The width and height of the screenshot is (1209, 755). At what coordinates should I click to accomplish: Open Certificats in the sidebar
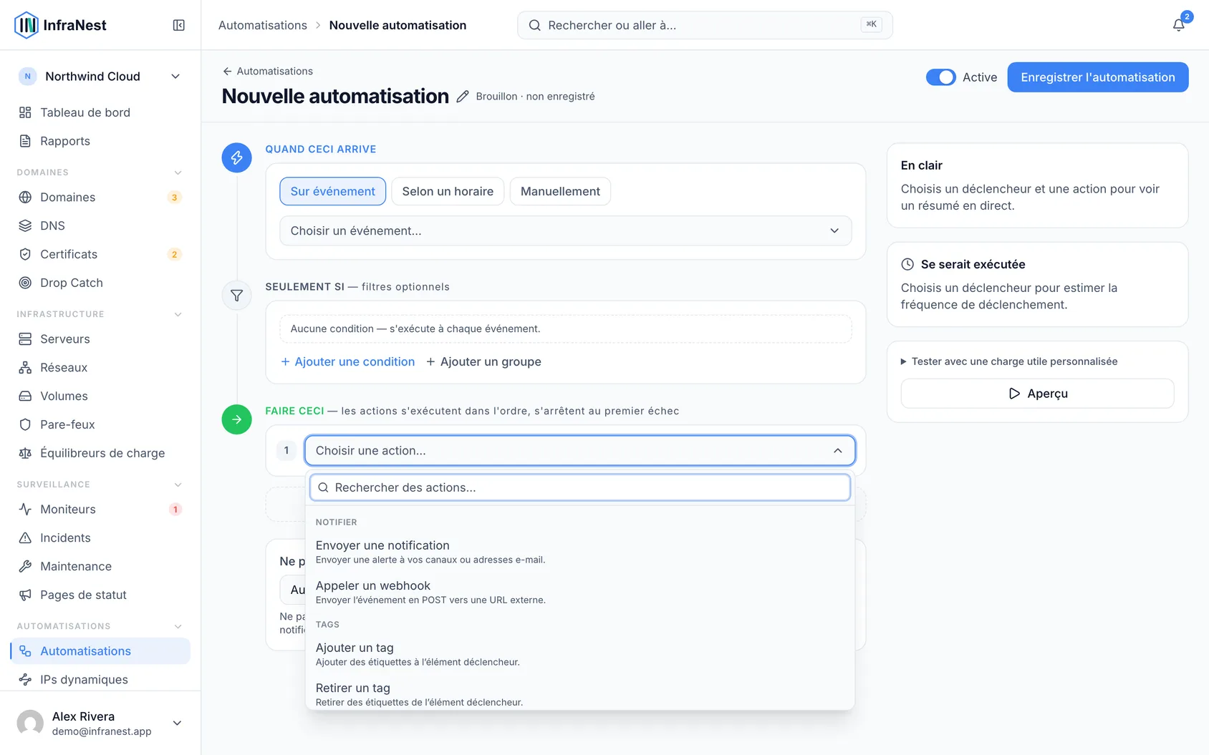[100, 254]
